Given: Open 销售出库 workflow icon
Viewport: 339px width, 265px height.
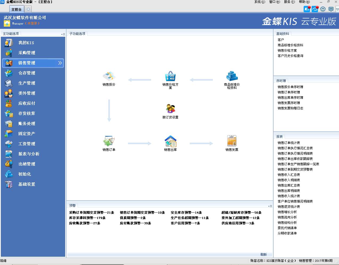Looking at the screenshot, I should tap(170, 141).
